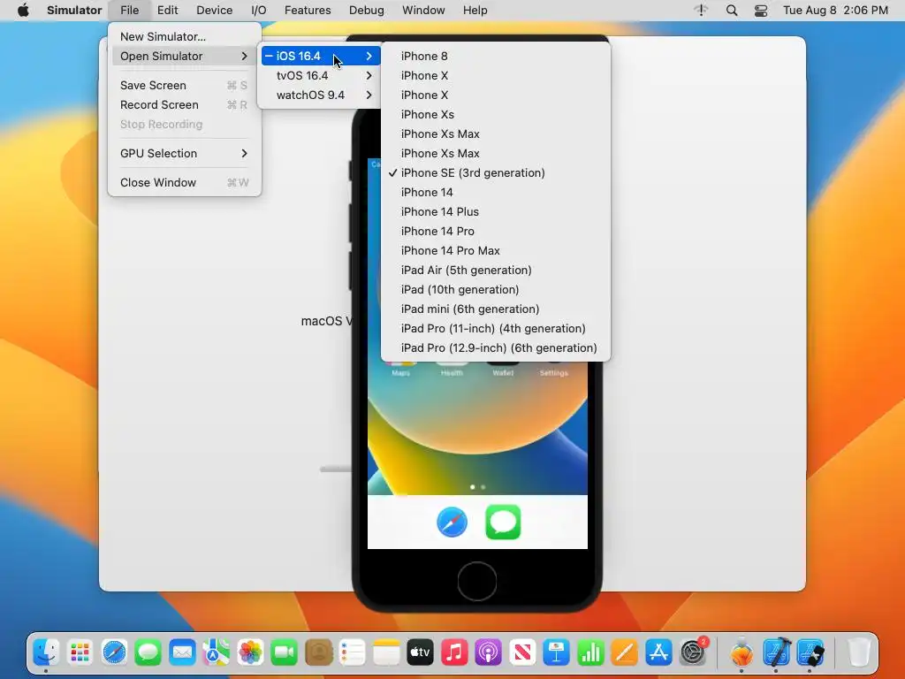
Task: Open the Trash in the Dock
Action: (859, 652)
